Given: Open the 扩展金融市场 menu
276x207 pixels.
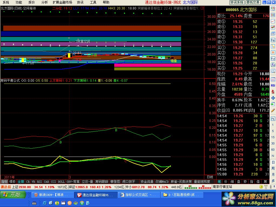Looking at the screenshot, I should coord(63,2).
